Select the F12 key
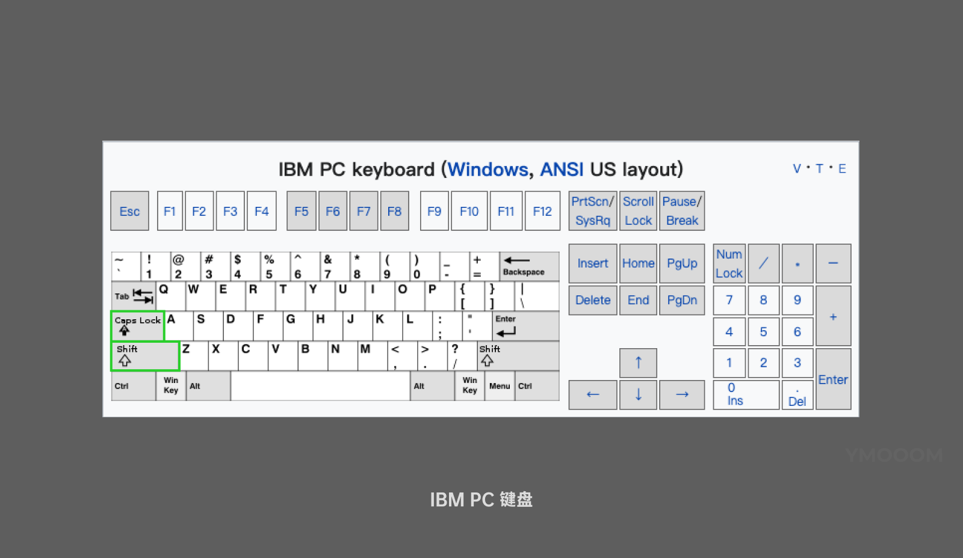963x558 pixels. pos(542,211)
